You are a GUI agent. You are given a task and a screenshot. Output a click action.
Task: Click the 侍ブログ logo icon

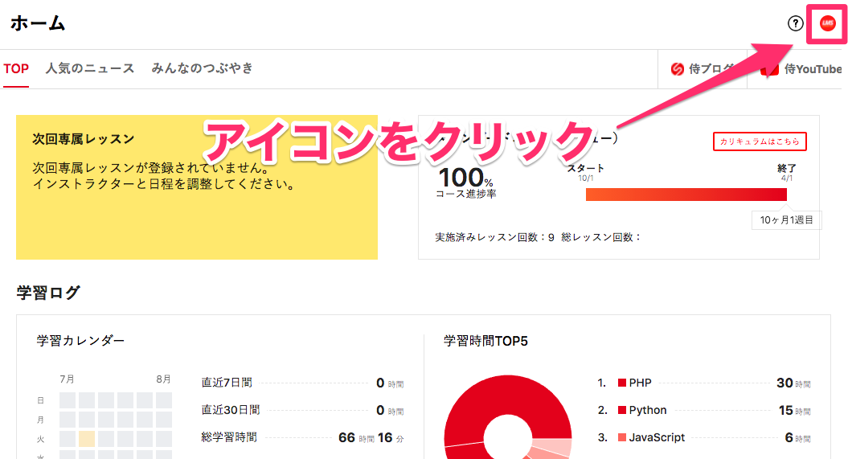pos(677,69)
